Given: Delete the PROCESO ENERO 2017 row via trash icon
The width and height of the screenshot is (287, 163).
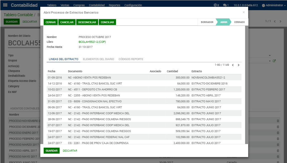Looking at the screenshot, I should click(278, 133).
